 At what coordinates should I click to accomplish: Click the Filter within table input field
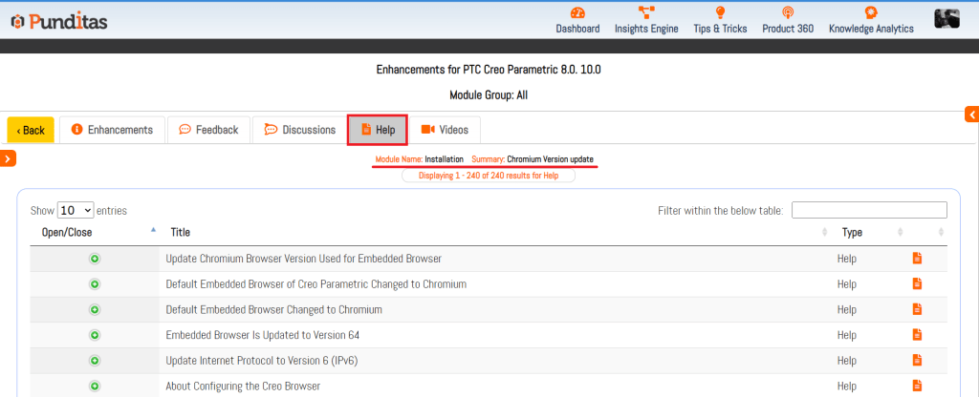[x=868, y=210]
